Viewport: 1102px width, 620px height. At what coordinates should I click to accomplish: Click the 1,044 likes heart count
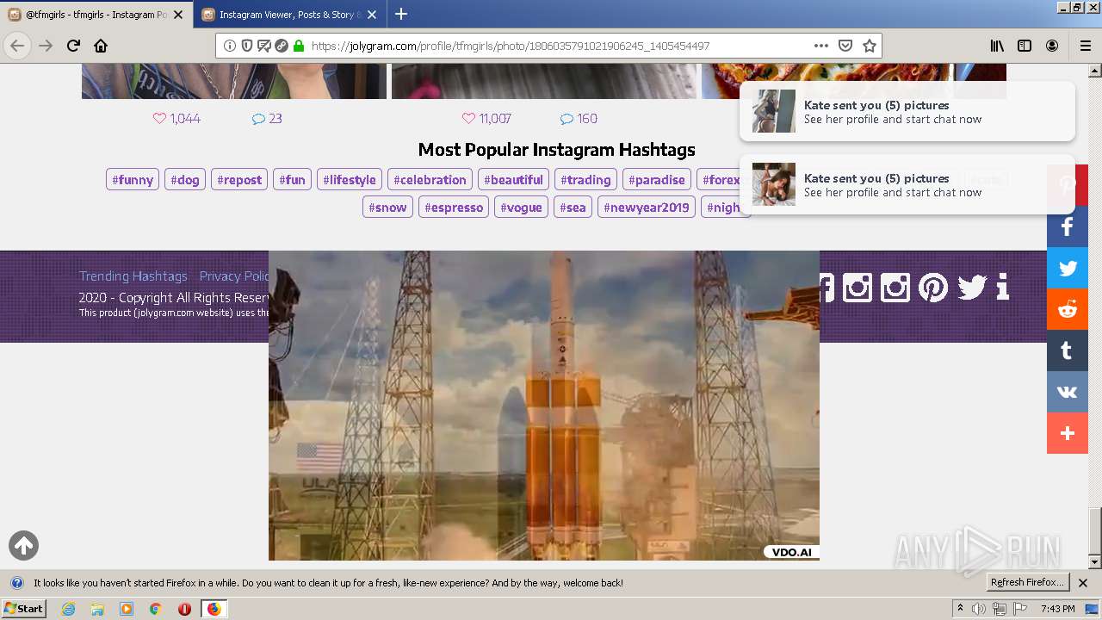point(176,119)
